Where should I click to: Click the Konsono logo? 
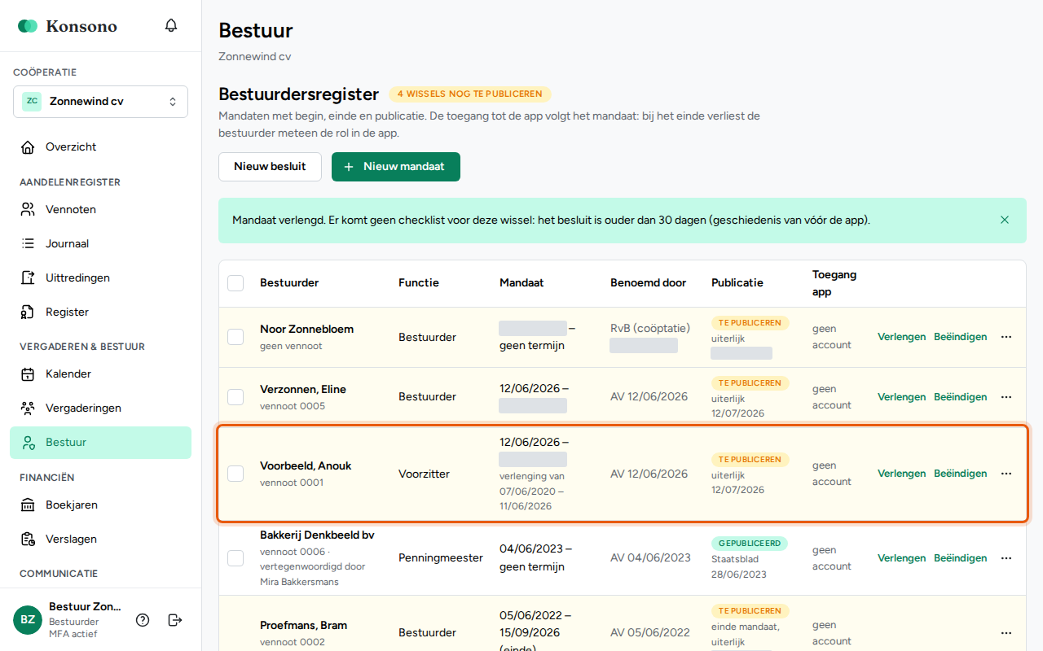click(x=68, y=26)
